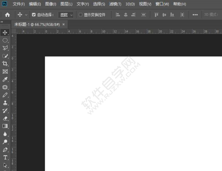This screenshot has width=222, height=171.
Task: Uncheck the 自动选择 checkbox
Action: coord(34,15)
